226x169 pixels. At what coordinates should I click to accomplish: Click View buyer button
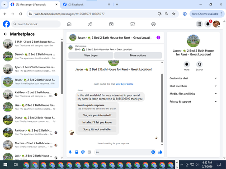point(91,55)
